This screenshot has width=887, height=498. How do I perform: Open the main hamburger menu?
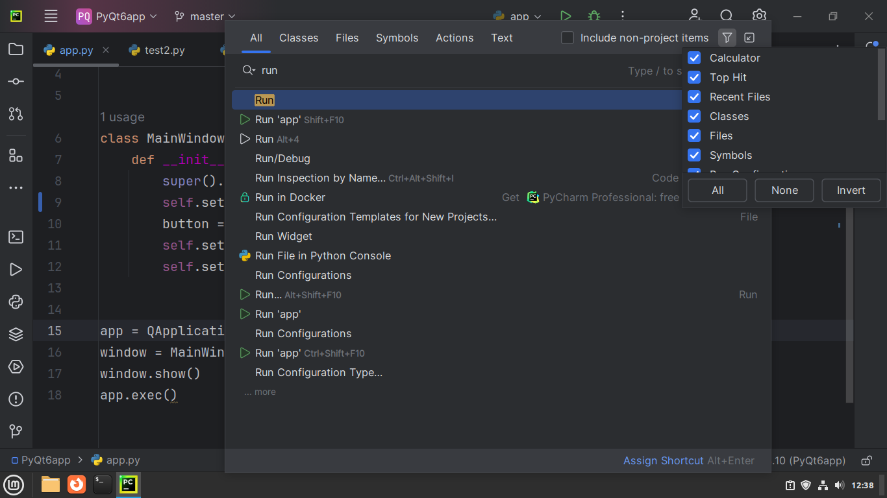click(x=51, y=16)
